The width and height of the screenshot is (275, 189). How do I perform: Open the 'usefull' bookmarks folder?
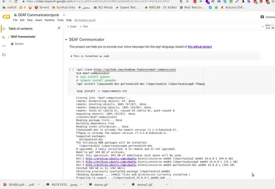(10, 8)
